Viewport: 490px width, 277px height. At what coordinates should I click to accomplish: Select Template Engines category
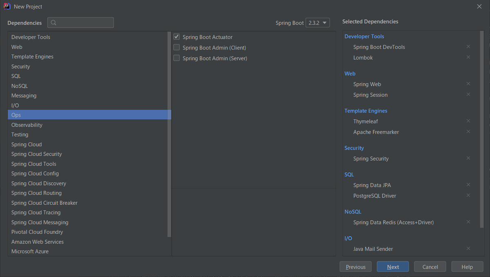click(87, 57)
